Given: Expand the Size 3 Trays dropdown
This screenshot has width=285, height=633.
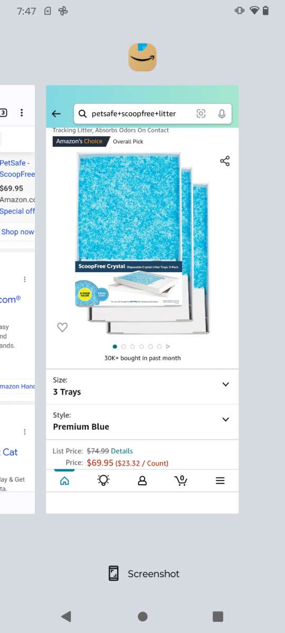Looking at the screenshot, I should pyautogui.click(x=142, y=387).
